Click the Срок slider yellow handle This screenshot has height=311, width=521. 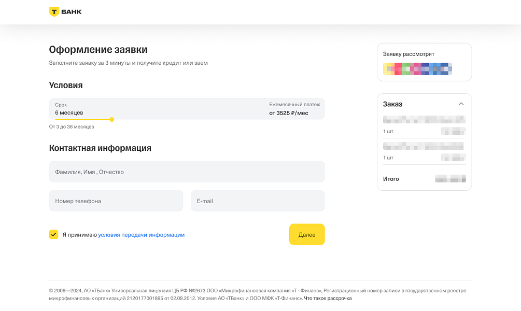click(x=112, y=119)
